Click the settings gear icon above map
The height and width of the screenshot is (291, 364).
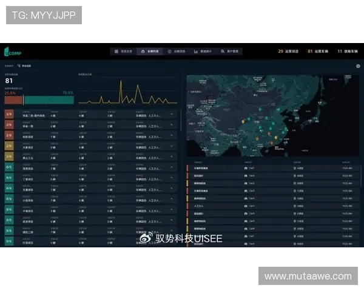(358, 66)
